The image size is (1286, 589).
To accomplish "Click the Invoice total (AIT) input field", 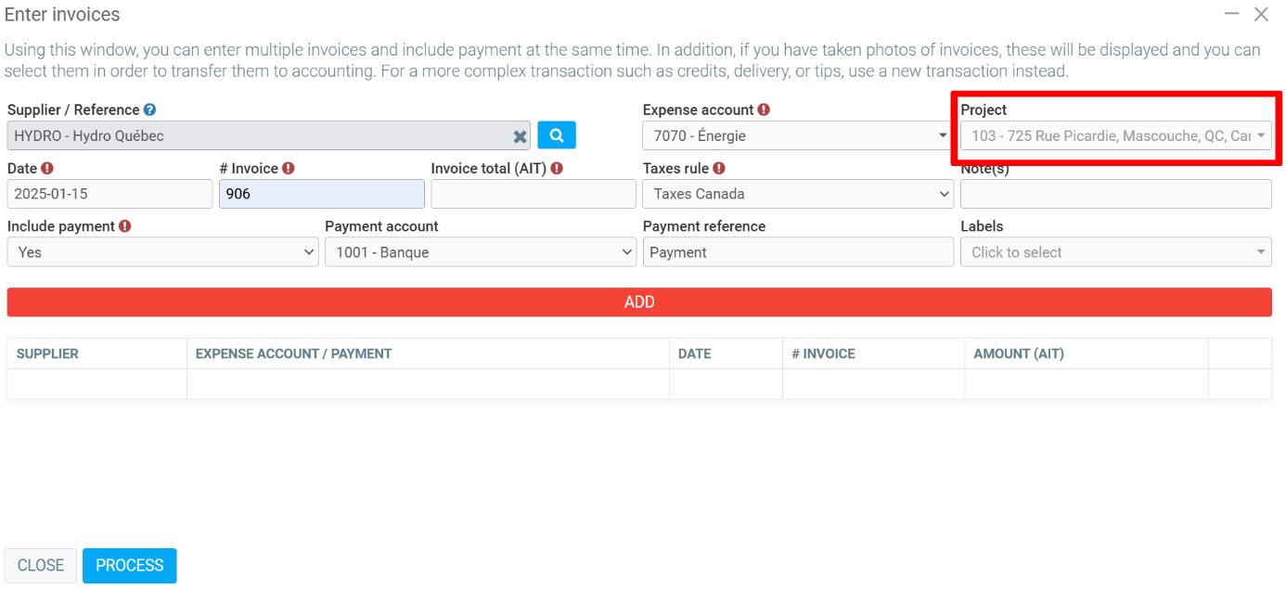I will click(533, 194).
